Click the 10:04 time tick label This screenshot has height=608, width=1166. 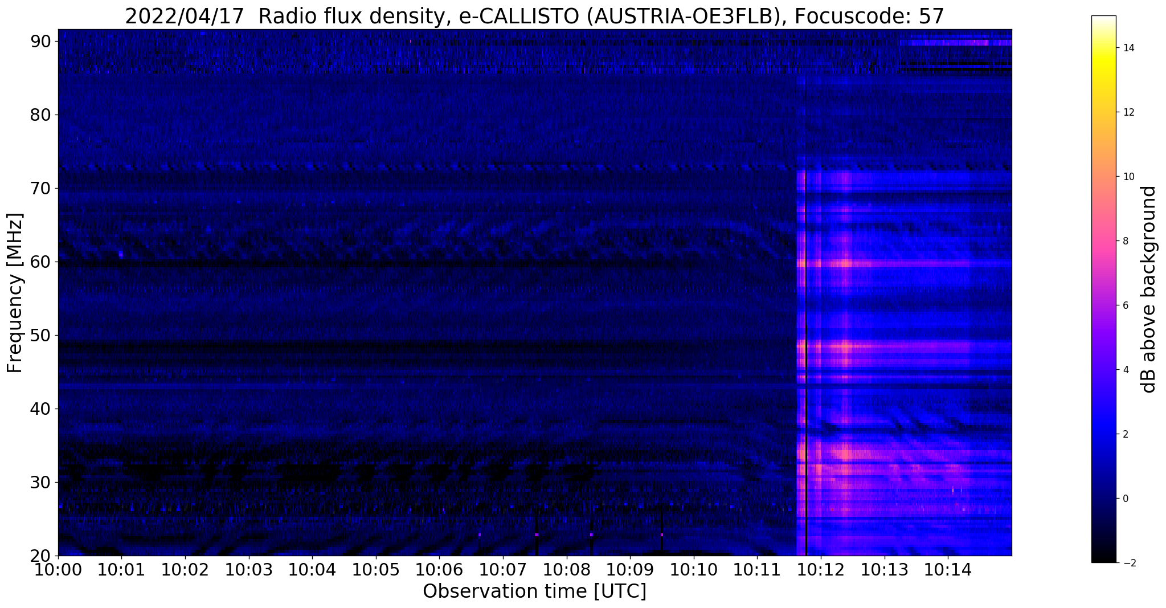pyautogui.click(x=312, y=570)
